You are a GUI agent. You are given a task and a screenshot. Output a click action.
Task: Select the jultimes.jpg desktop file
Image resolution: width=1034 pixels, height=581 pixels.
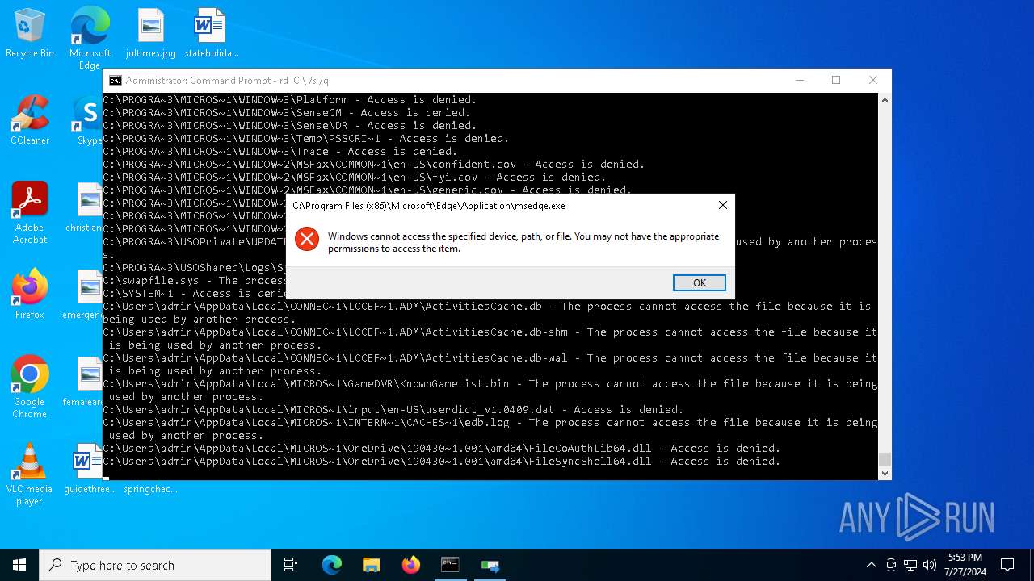click(x=151, y=34)
